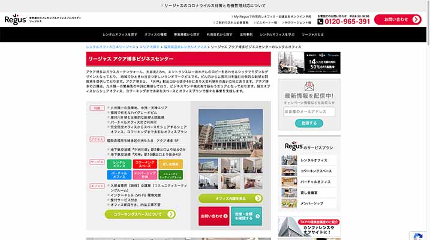
Task: Open 貸し会議室 in the service plan list
Action: [309, 193]
